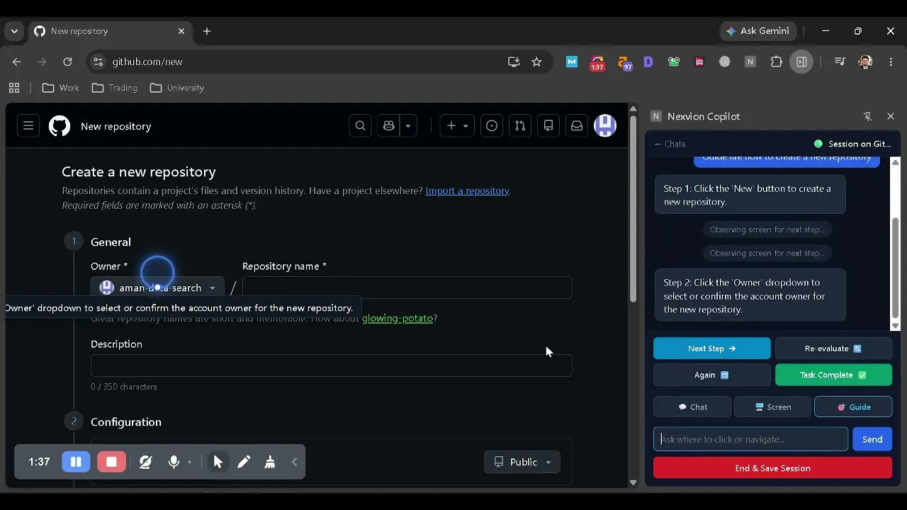Open the GitHub hamburger navigation menu
Viewport: 907px width, 510px height.
pyautogui.click(x=28, y=126)
